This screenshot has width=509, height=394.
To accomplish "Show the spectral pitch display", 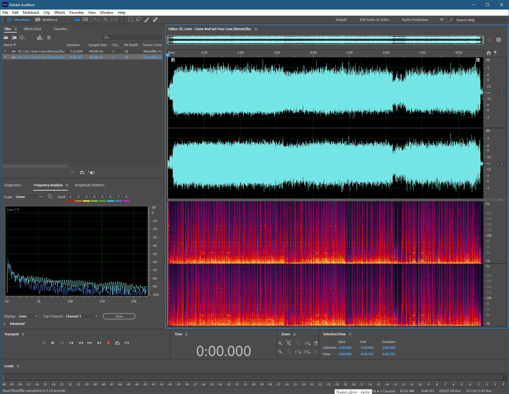I will (x=85, y=19).
